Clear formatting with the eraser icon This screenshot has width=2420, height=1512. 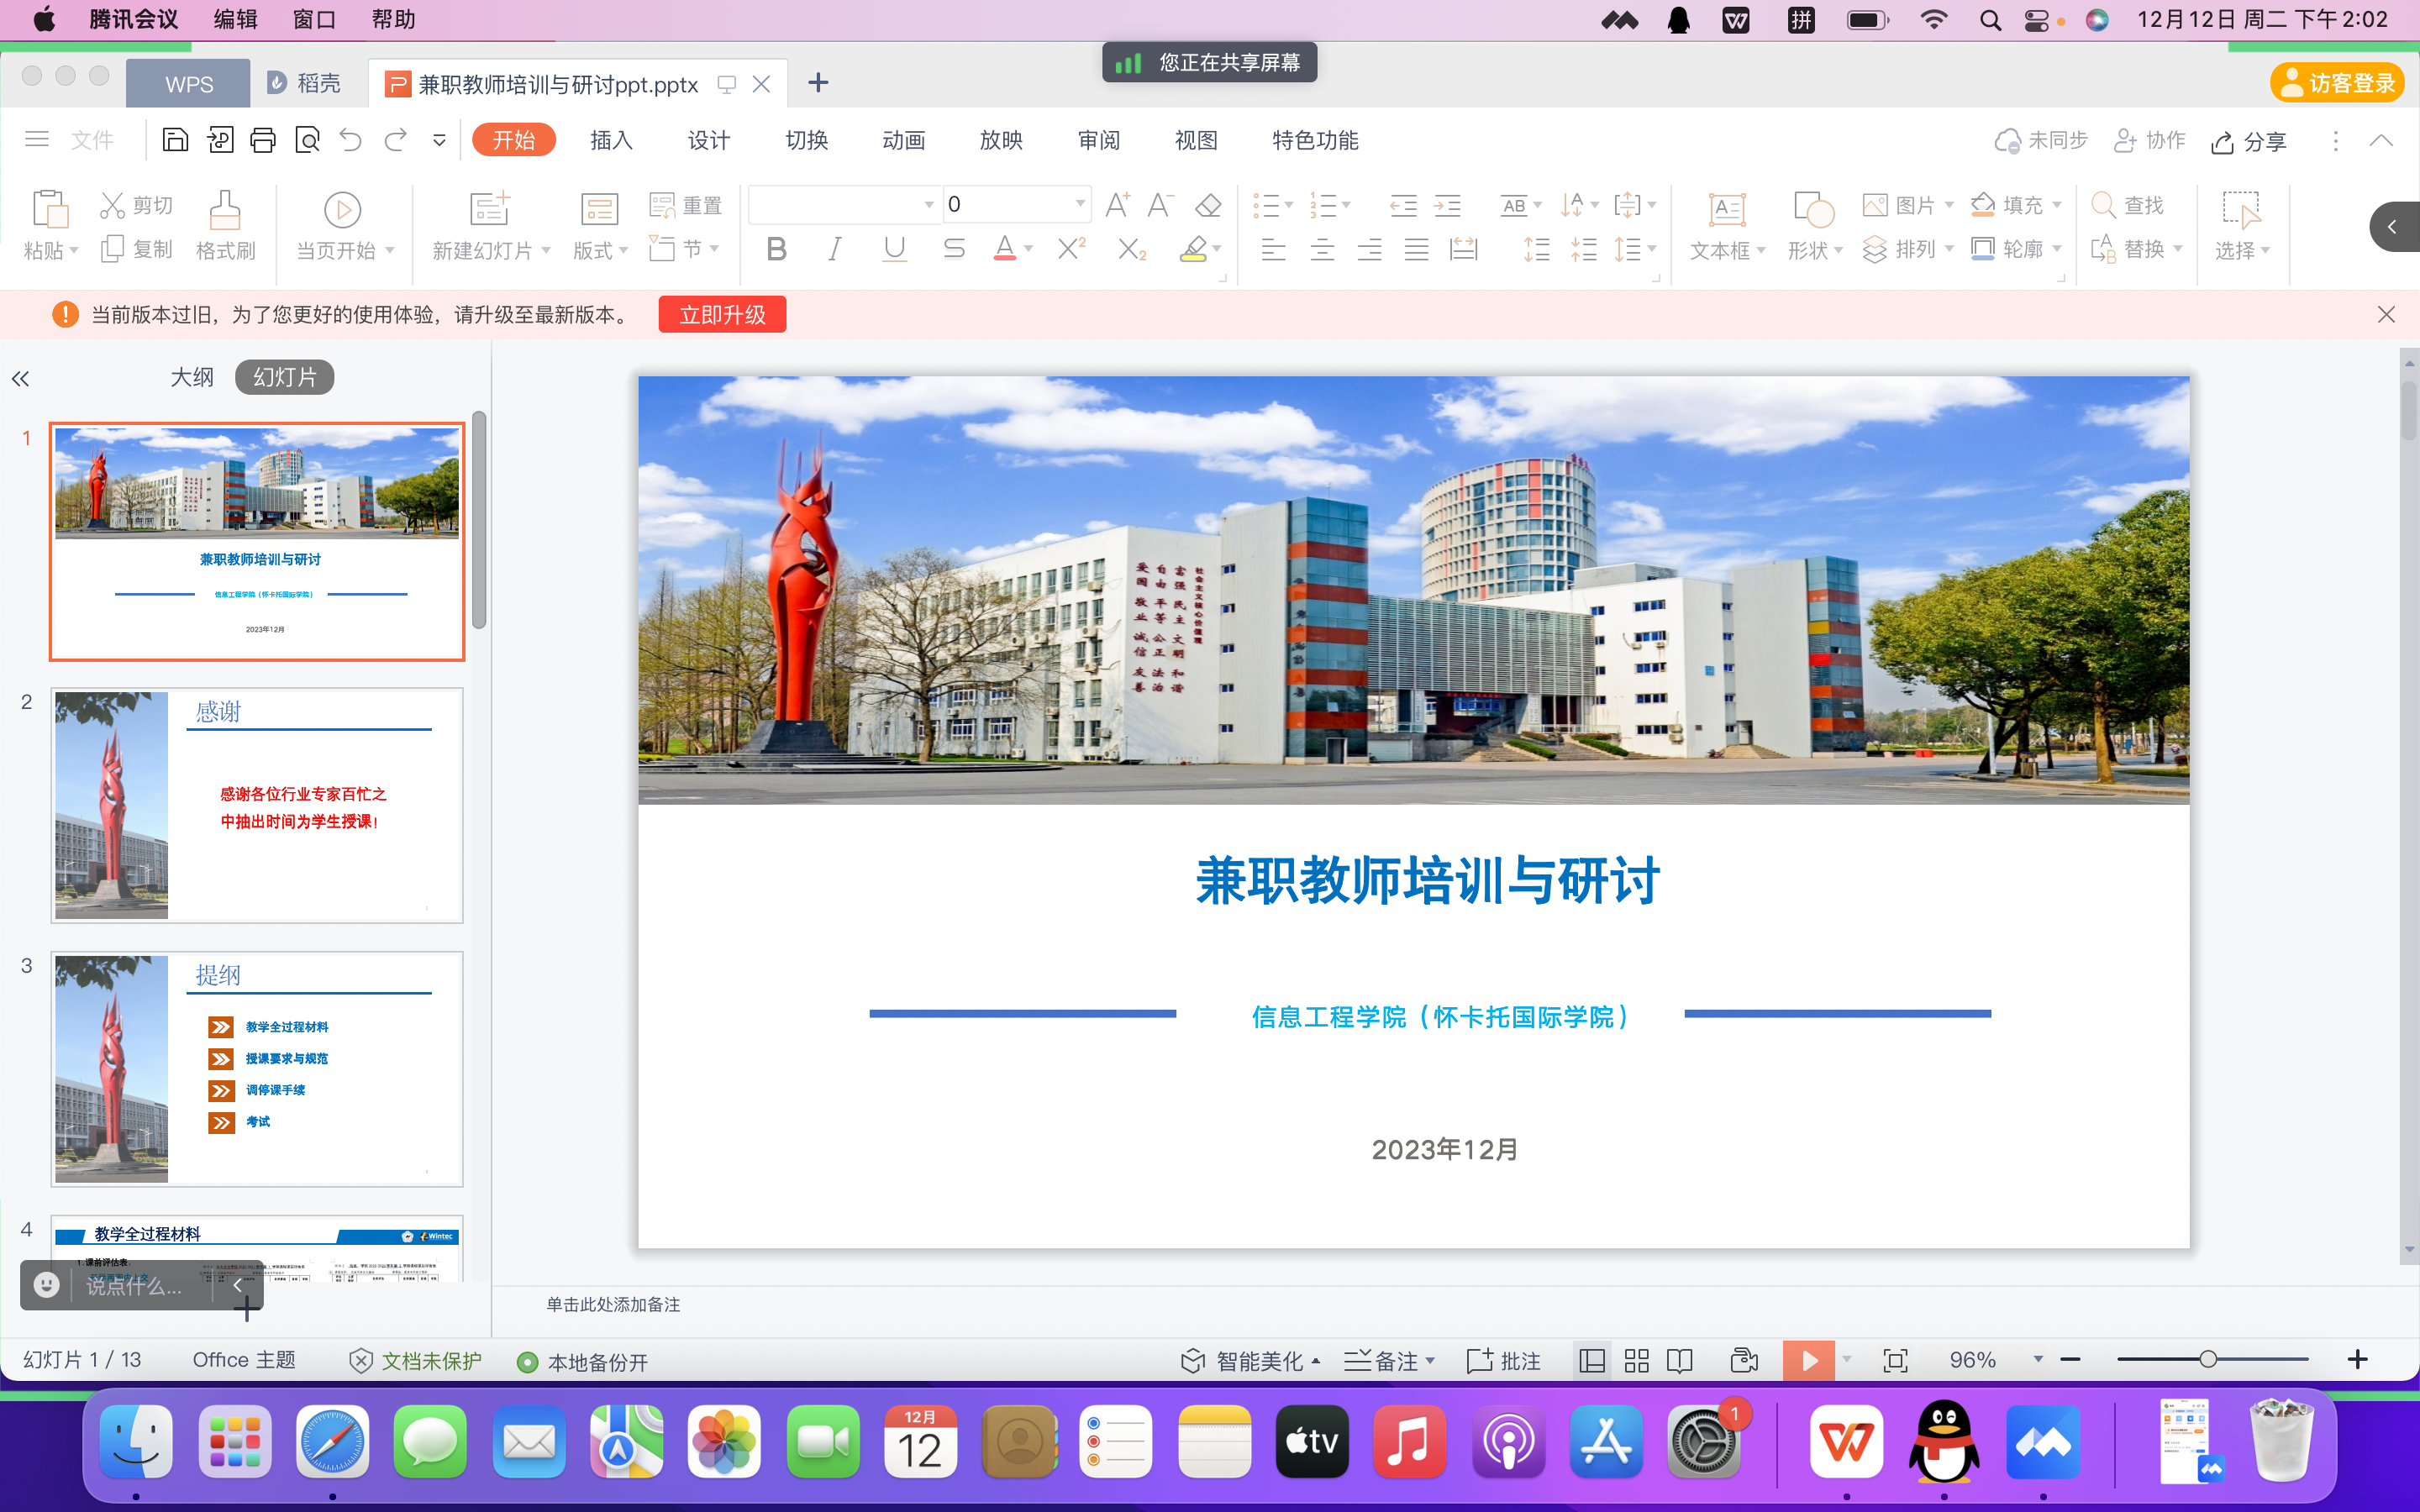(x=1208, y=205)
